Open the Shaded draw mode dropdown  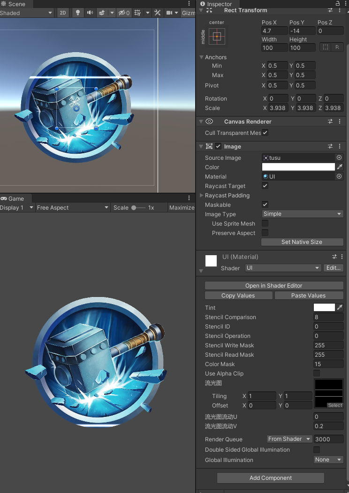[x=26, y=13]
